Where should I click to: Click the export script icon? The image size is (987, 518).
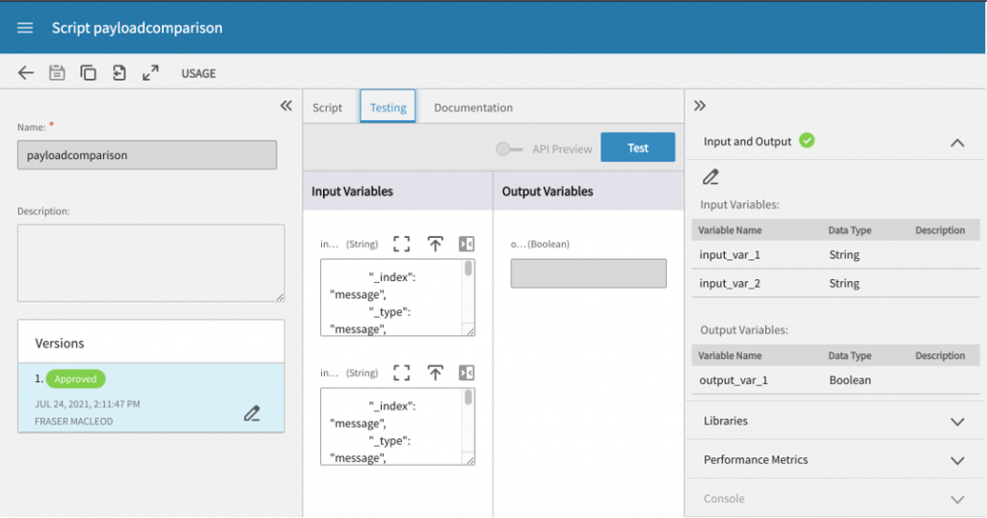click(x=119, y=73)
